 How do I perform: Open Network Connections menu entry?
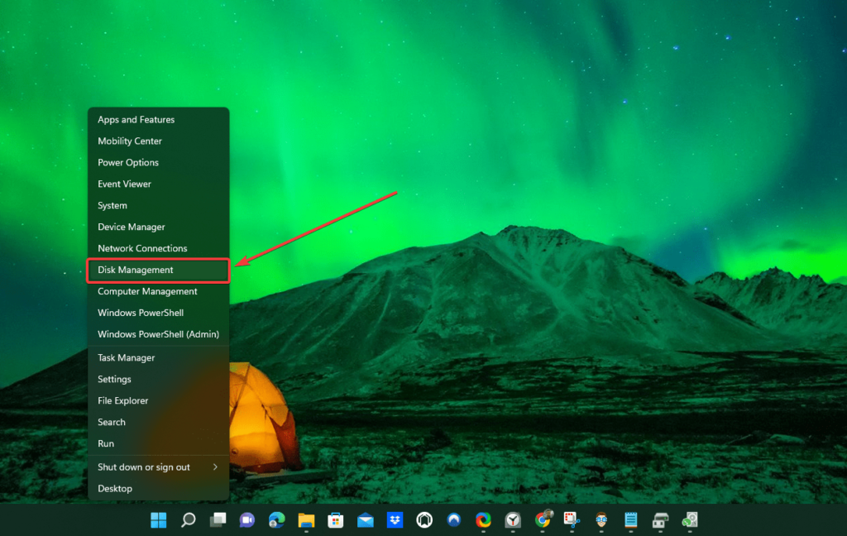[142, 249]
